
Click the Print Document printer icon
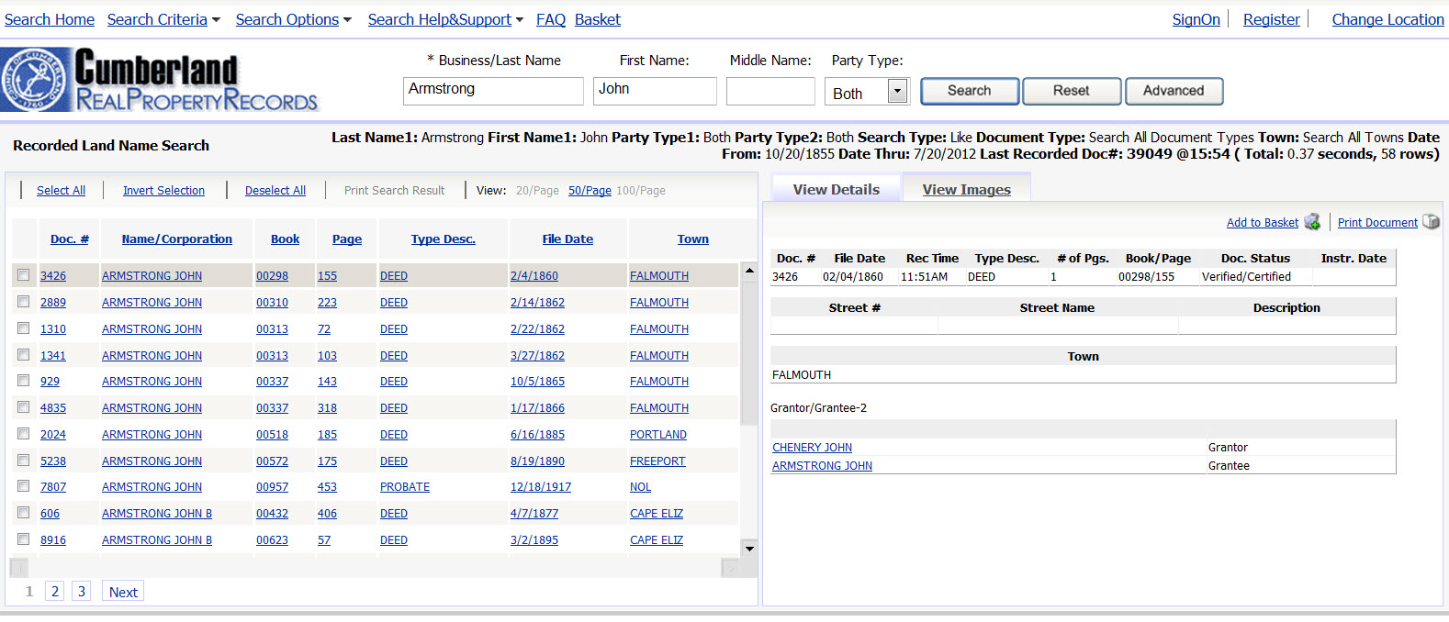pos(1431,222)
